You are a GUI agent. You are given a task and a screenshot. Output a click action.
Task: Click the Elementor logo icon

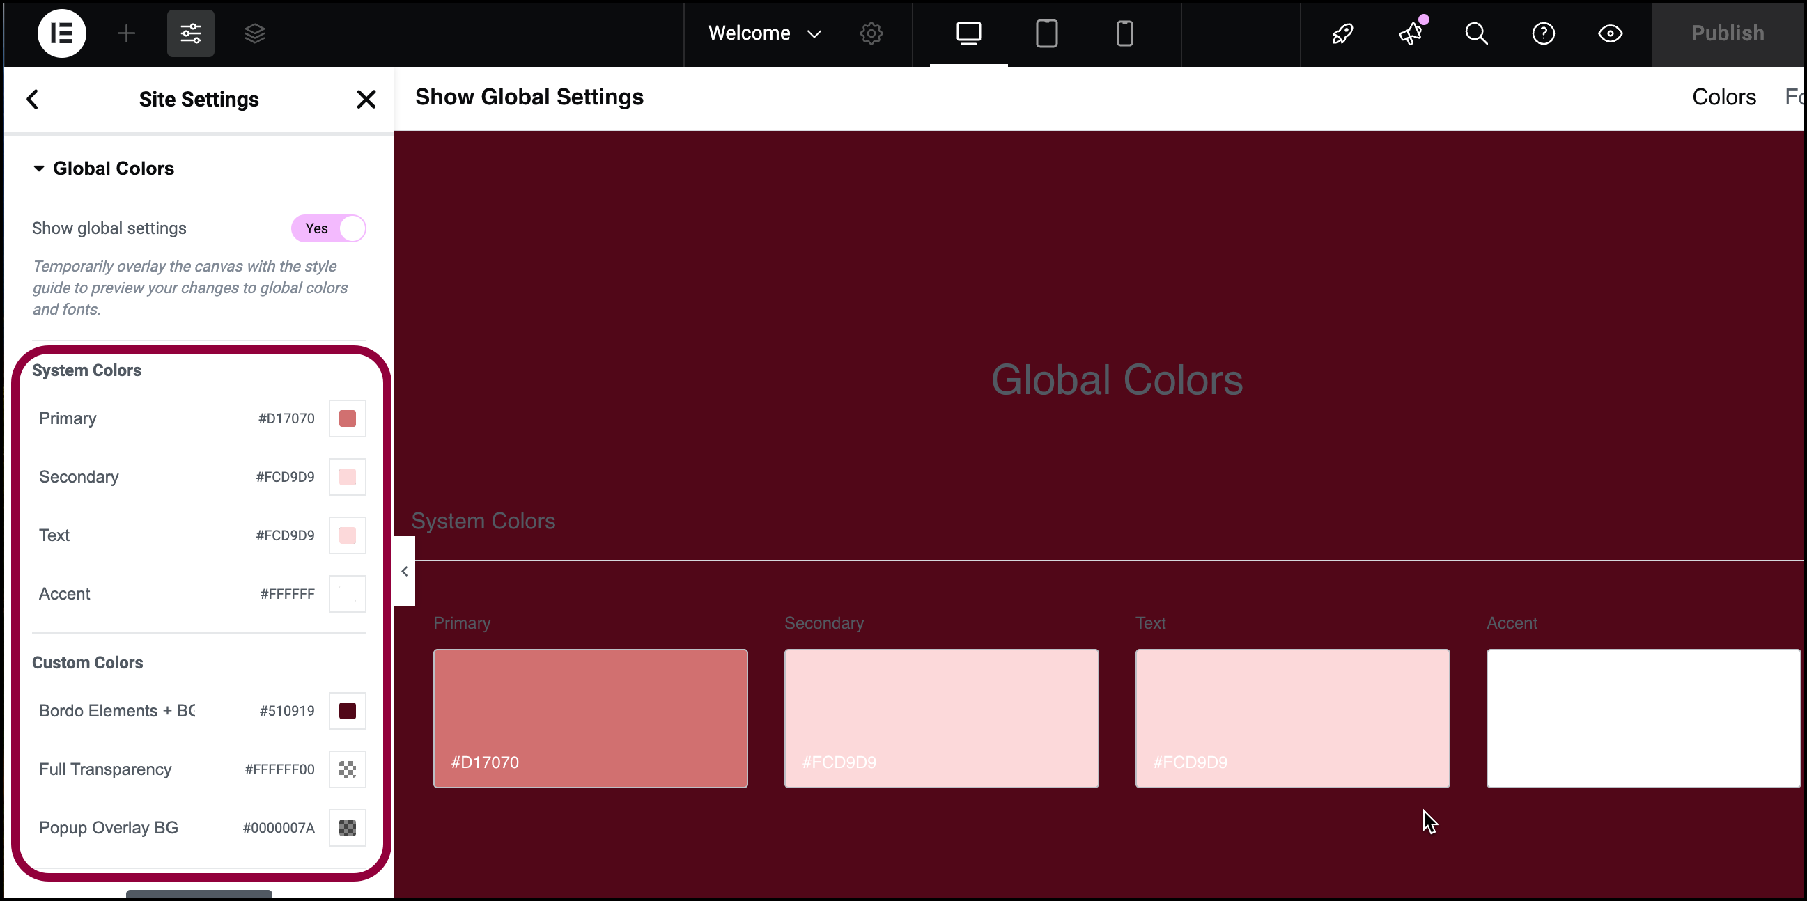coord(62,33)
